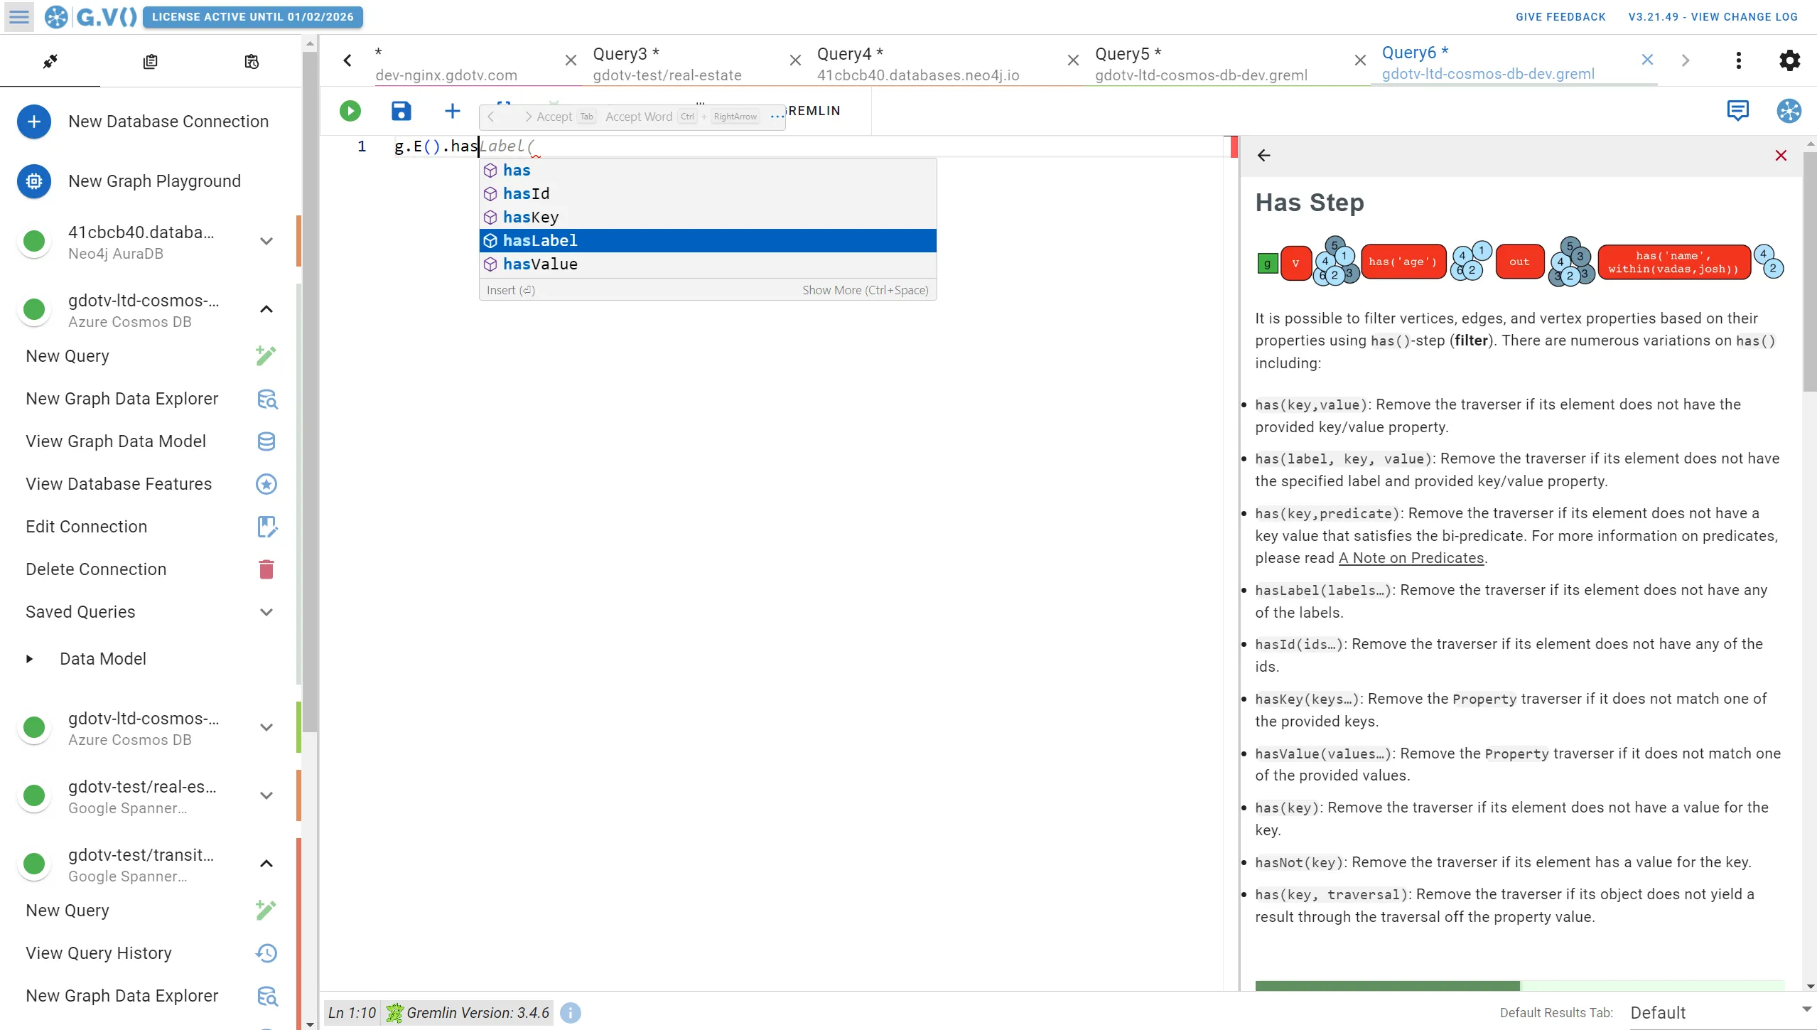Viewport: 1817px width, 1030px height.
Task: Switch to the Query3 tab
Action: [667, 63]
